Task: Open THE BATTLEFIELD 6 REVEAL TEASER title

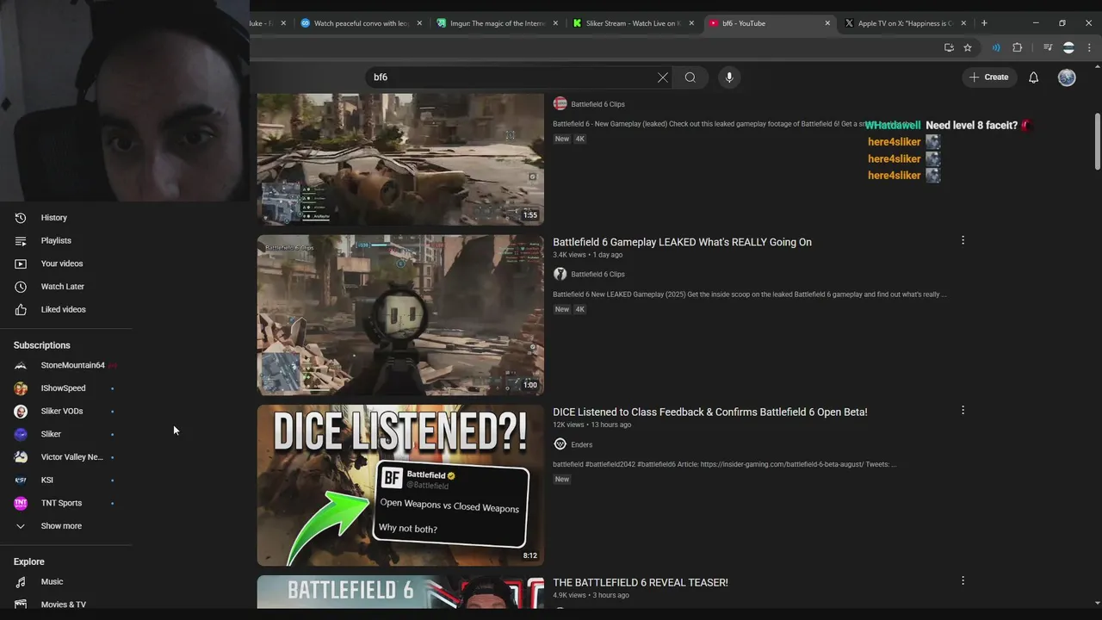Action: point(640,583)
